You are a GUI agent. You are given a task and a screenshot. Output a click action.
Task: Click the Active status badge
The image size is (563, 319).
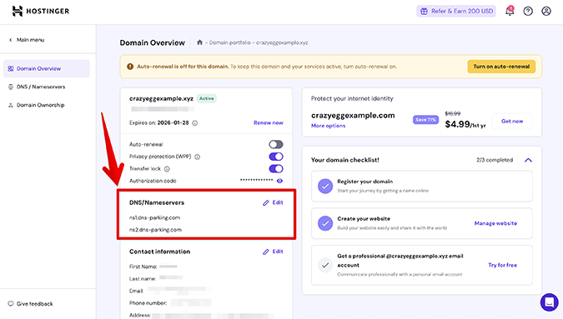tap(207, 98)
